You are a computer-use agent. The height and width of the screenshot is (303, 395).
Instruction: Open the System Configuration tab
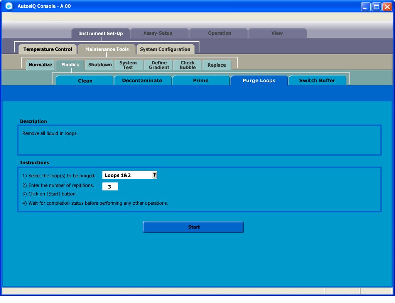[165, 49]
